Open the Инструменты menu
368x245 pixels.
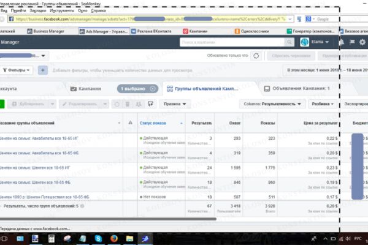click(x=62, y=10)
